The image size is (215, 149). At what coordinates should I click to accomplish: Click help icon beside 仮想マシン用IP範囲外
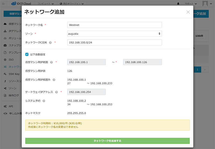click(x=54, y=80)
